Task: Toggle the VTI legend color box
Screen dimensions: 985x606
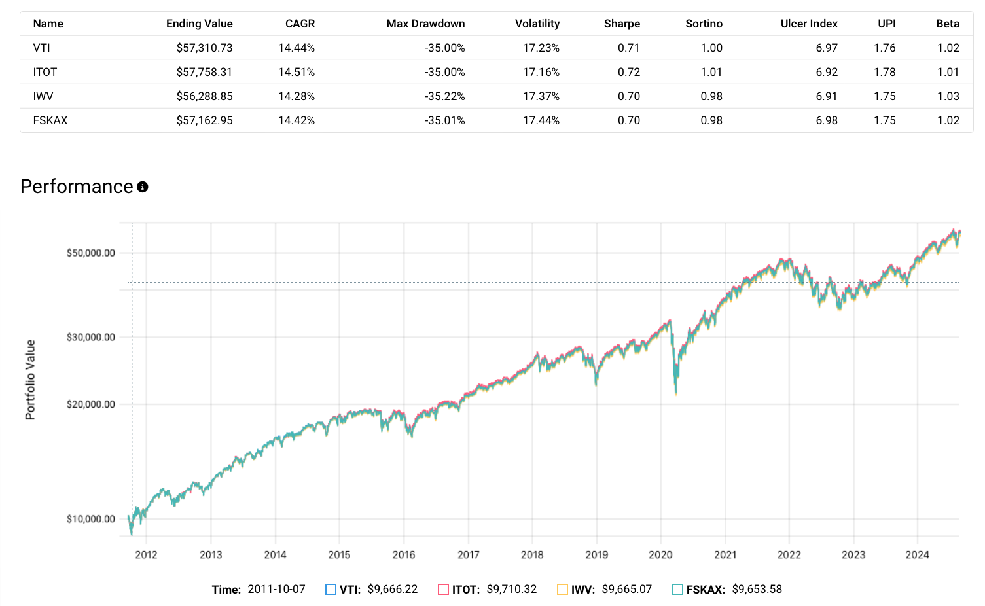Action: point(331,590)
